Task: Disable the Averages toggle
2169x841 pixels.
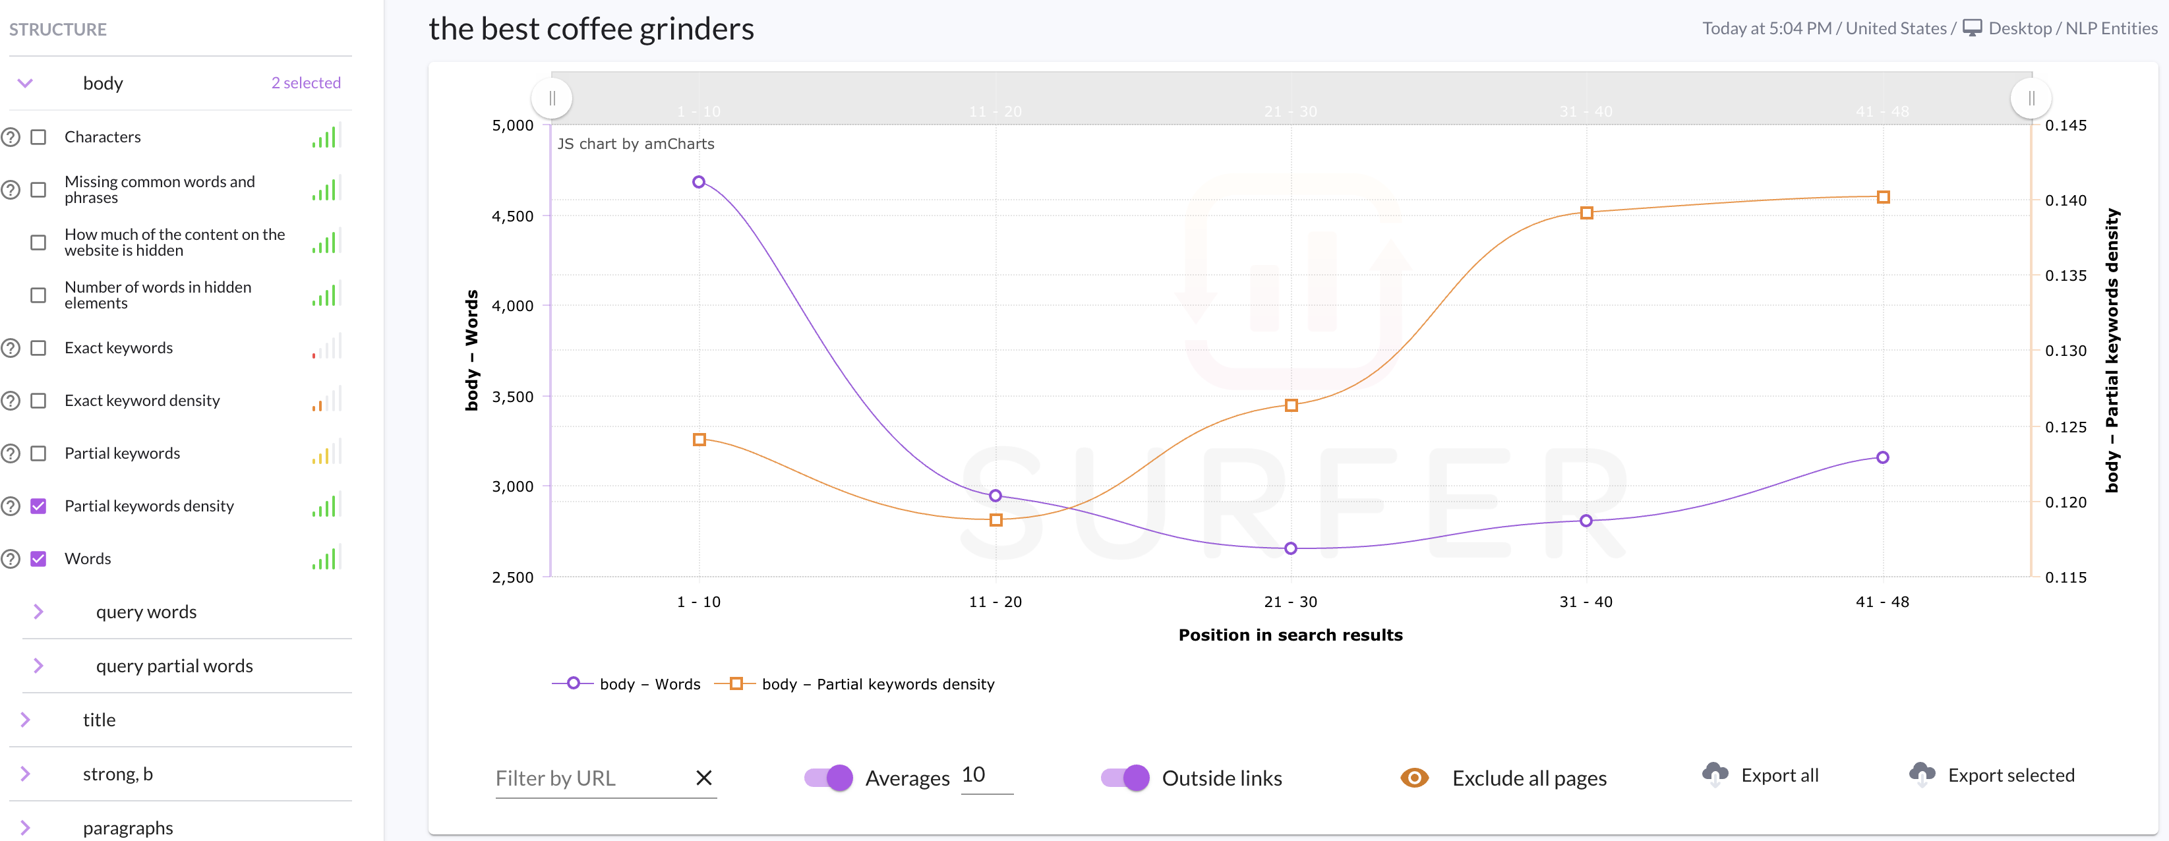Action: pos(829,778)
